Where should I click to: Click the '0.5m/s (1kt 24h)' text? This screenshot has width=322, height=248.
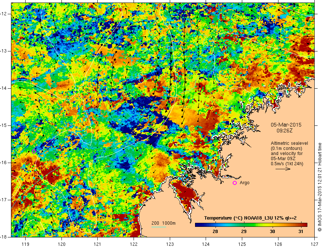287,164
